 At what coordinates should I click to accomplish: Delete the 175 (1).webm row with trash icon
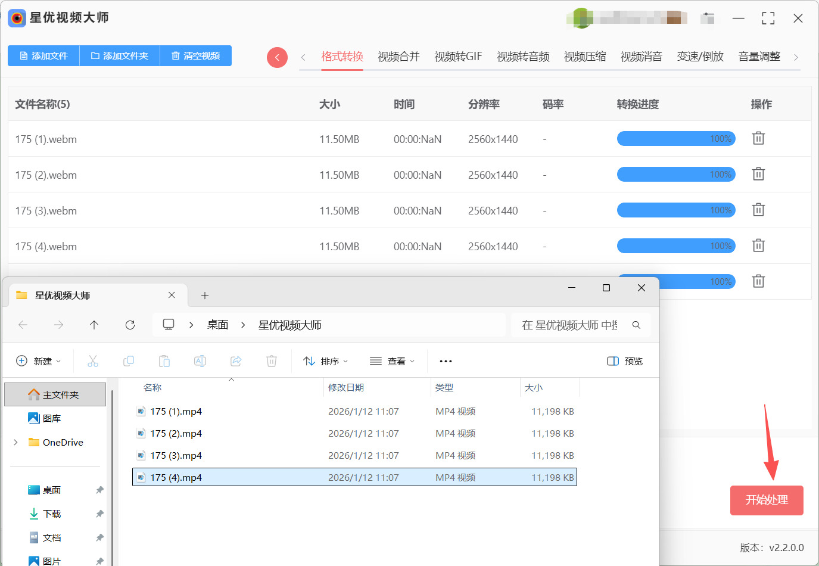click(x=758, y=139)
